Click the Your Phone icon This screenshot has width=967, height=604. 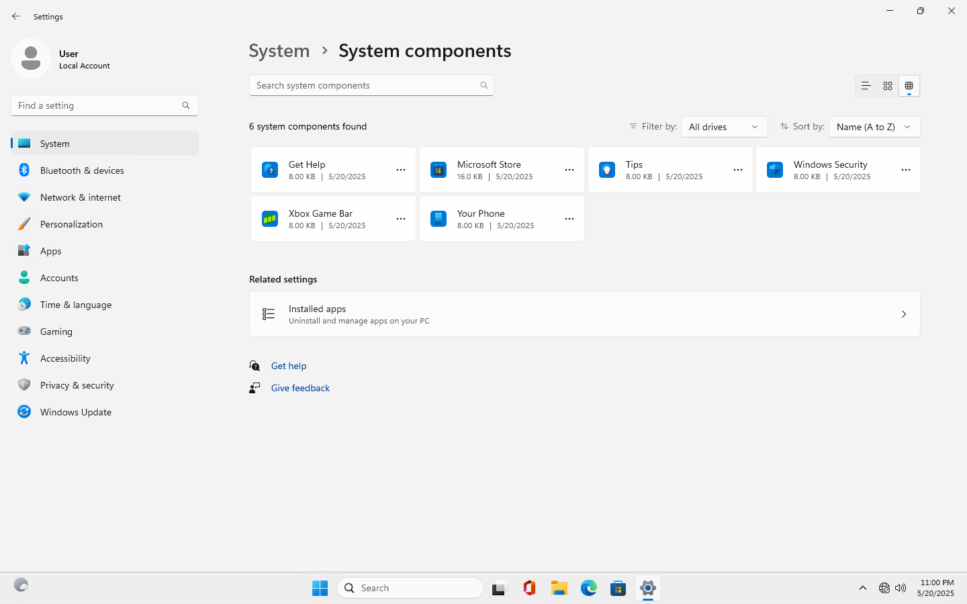439,219
